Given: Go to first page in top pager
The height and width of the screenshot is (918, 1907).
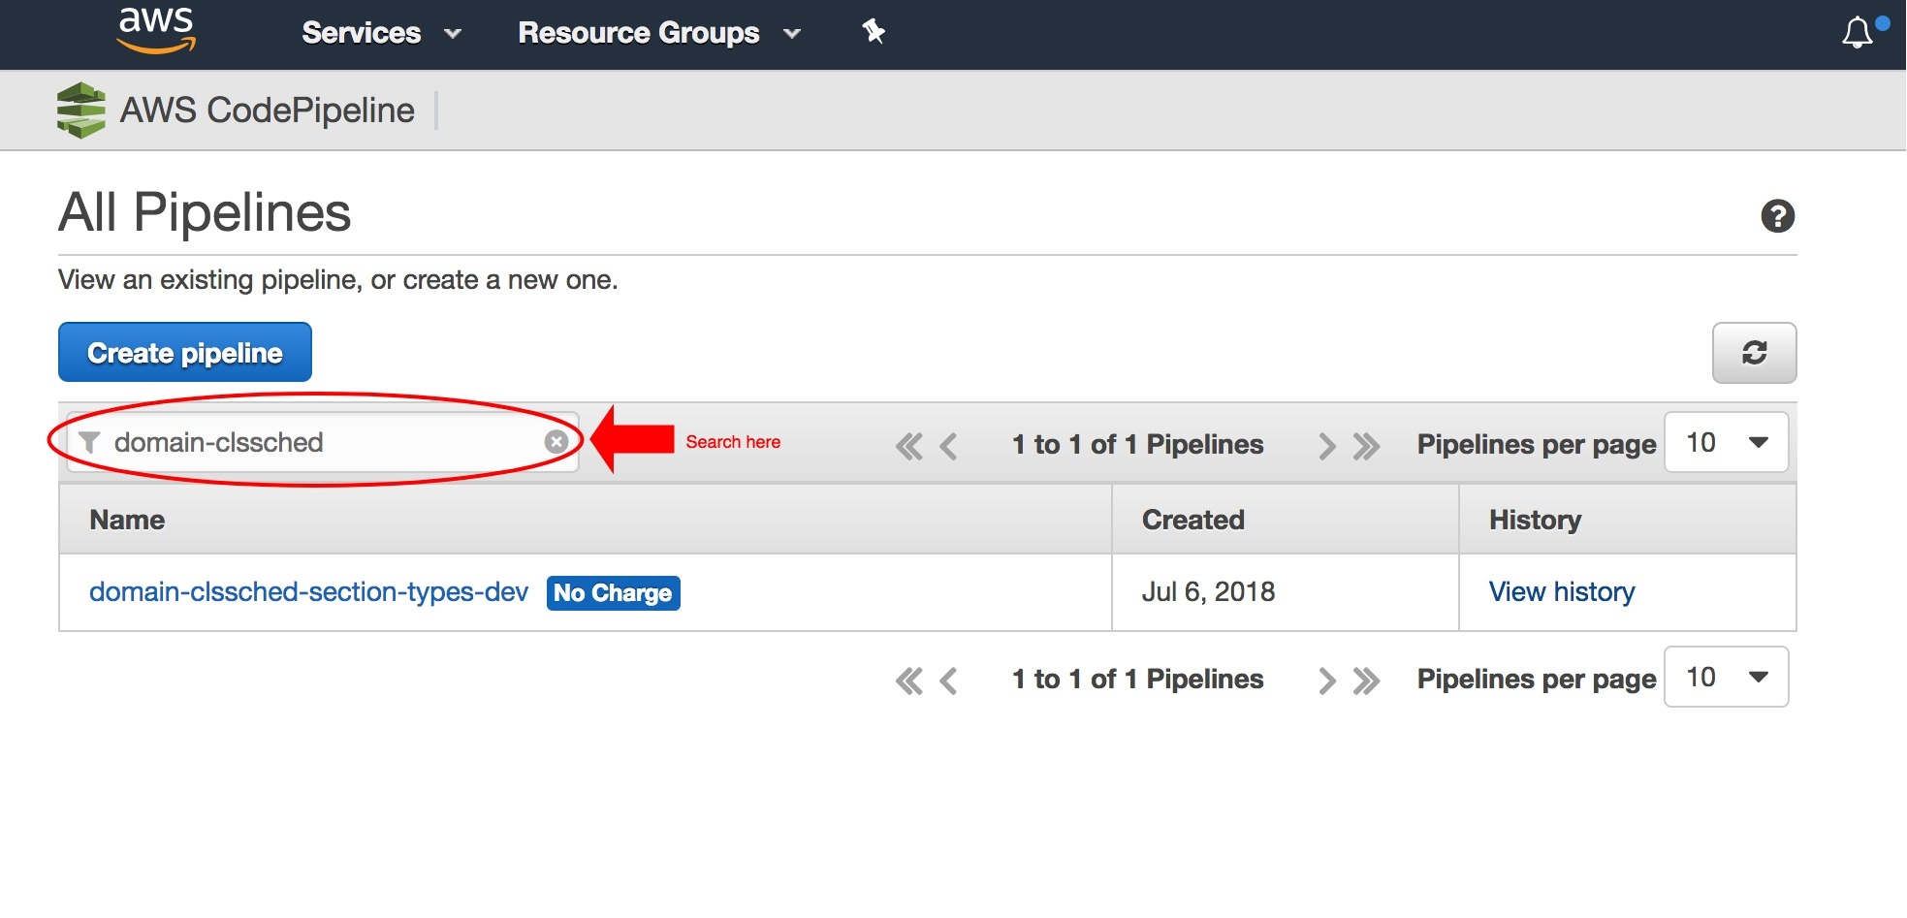Looking at the screenshot, I should tap(909, 446).
